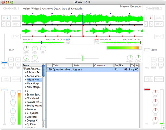Enable FLANGER effect on Channel 1
This screenshot has width=166, height=130.
(16, 79)
